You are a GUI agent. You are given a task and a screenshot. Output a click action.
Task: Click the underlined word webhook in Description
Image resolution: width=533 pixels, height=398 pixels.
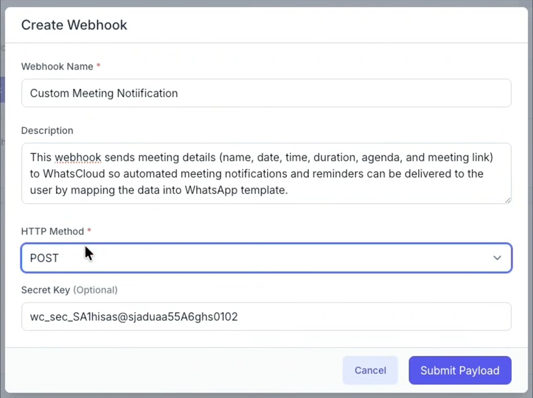[78, 157]
